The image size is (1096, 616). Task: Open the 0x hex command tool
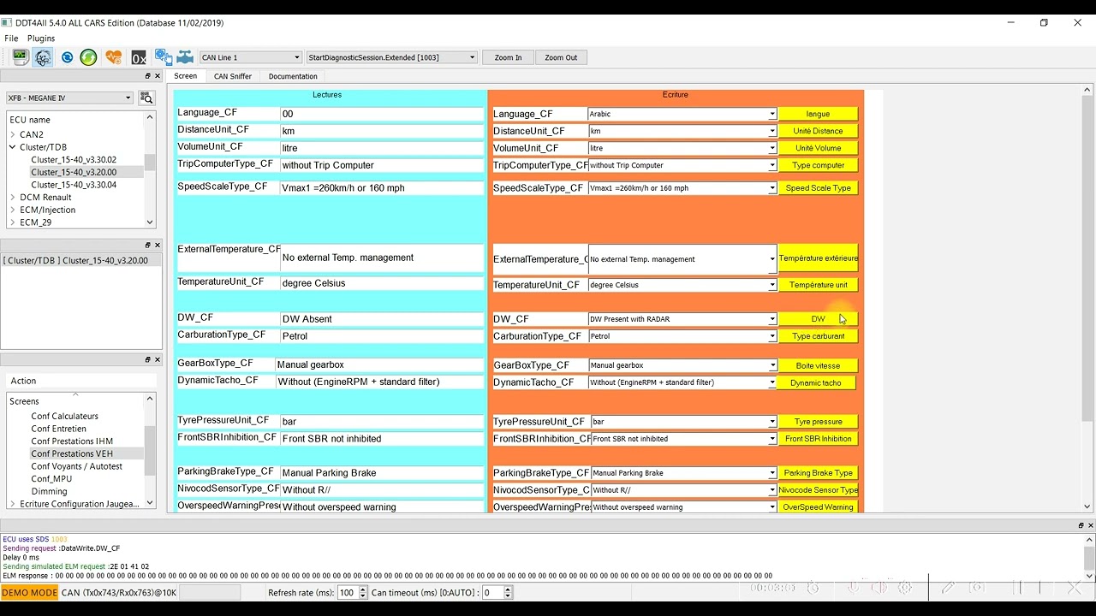(139, 58)
